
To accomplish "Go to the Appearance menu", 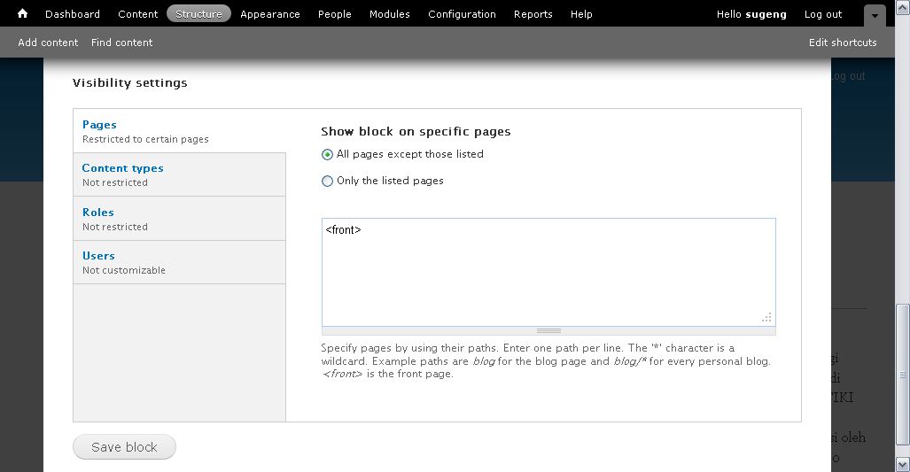I will click(x=269, y=14).
